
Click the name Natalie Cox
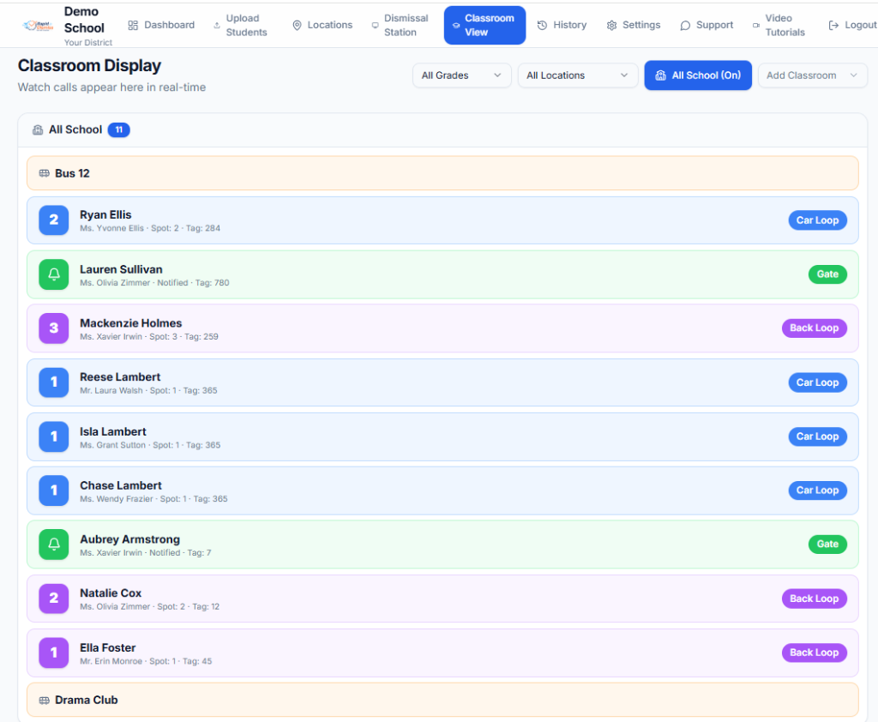111,593
